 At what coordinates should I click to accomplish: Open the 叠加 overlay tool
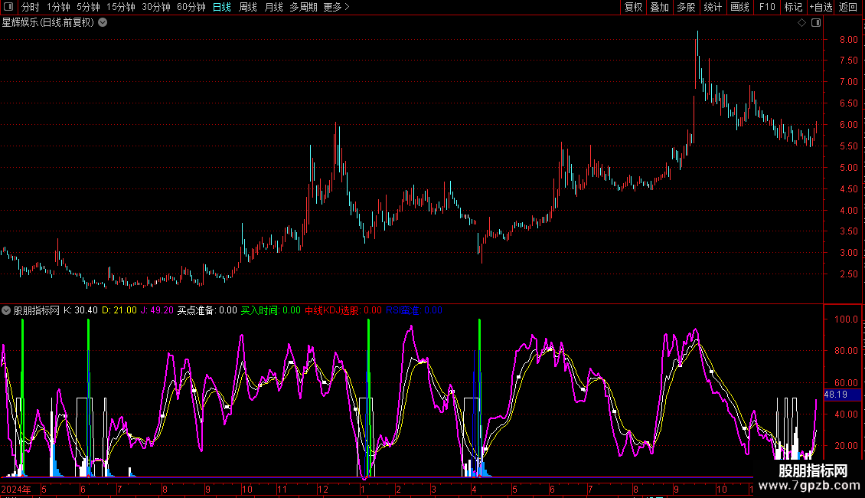point(659,7)
